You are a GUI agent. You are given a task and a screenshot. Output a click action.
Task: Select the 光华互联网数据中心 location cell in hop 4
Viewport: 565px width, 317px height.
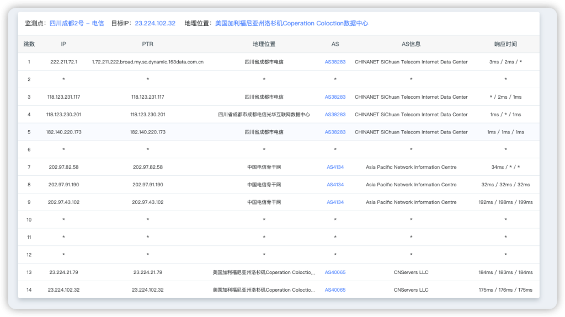pos(264,115)
